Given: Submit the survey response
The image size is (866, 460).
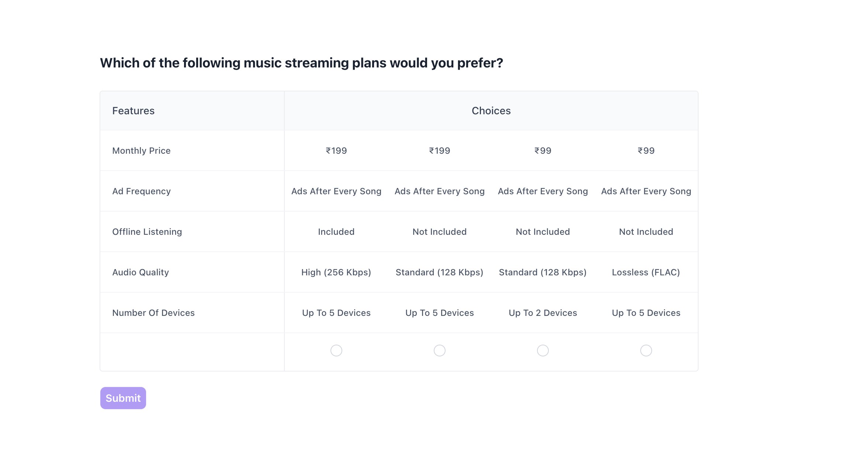Looking at the screenshot, I should [123, 398].
